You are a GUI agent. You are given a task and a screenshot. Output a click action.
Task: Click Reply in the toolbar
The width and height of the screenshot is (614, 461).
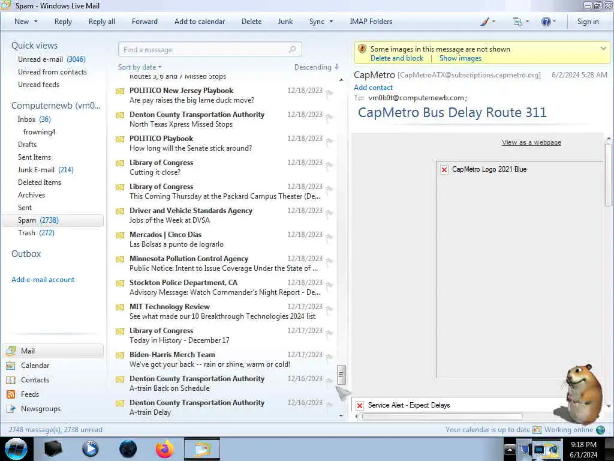[63, 22]
